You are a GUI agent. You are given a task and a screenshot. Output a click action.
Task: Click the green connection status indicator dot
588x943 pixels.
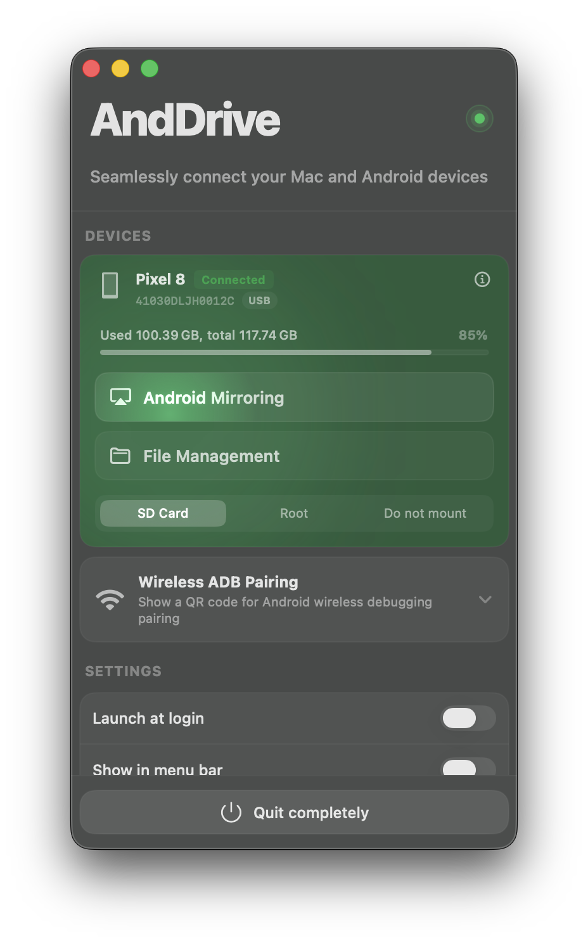pyautogui.click(x=480, y=119)
